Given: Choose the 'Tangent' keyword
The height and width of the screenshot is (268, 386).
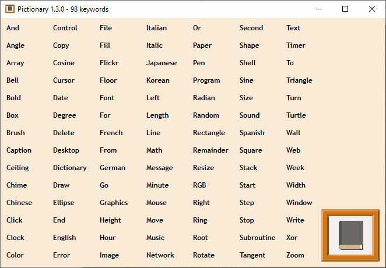Looking at the screenshot, I should click(x=252, y=255).
